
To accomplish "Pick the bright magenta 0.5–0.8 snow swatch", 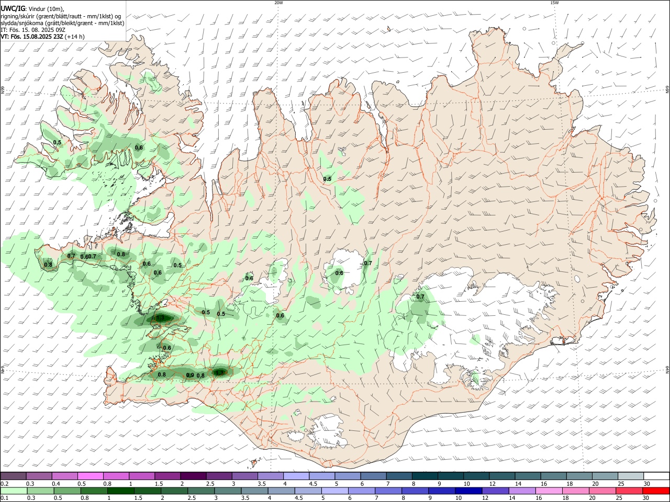I will pos(90,476).
